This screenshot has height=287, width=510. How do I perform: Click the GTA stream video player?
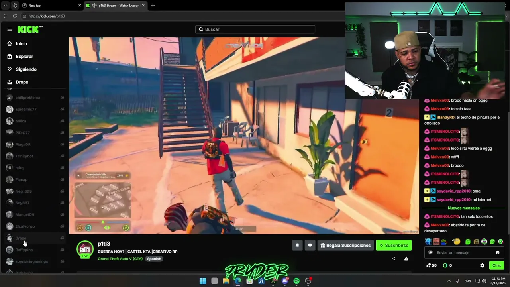[244, 136]
